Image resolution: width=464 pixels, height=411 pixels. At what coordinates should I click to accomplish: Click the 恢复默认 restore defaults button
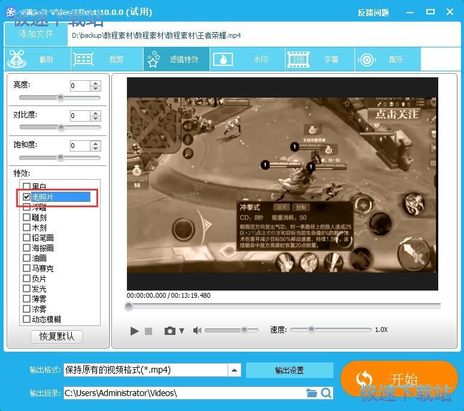[x=56, y=336]
